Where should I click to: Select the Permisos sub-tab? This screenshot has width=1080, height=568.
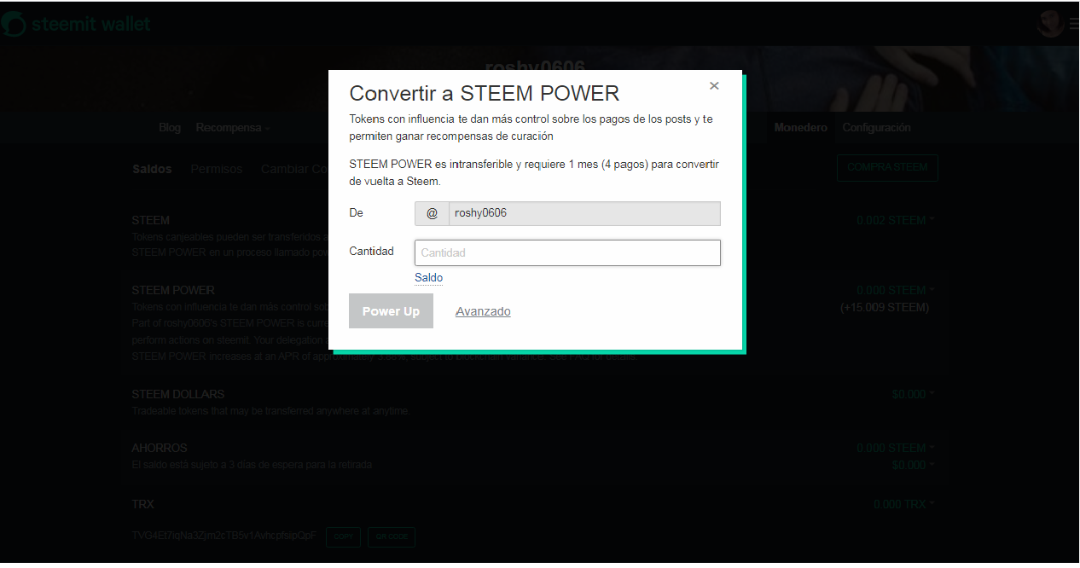tap(217, 169)
